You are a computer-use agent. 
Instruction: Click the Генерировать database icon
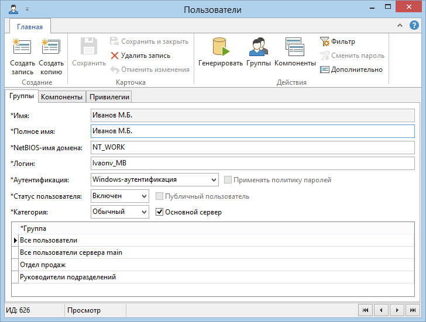pyautogui.click(x=221, y=47)
